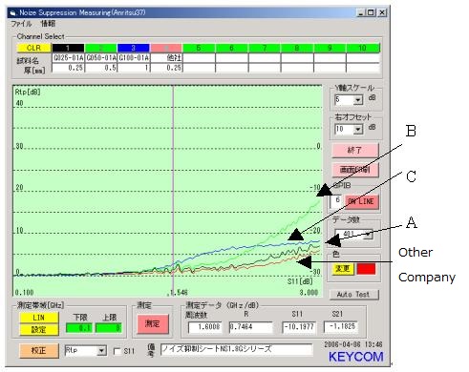The width and height of the screenshot is (469, 372).
Task: Tick the S11 checkbox
Action: click(117, 351)
